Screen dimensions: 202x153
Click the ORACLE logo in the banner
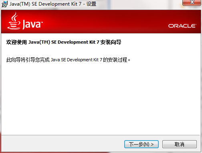point(182,26)
